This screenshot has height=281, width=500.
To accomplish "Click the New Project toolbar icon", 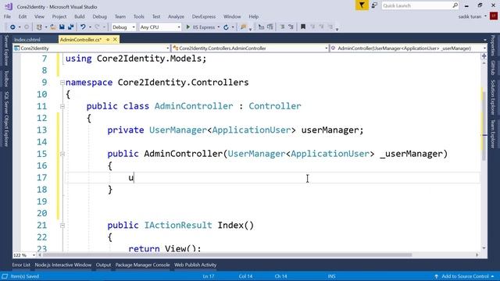I will tap(39, 27).
